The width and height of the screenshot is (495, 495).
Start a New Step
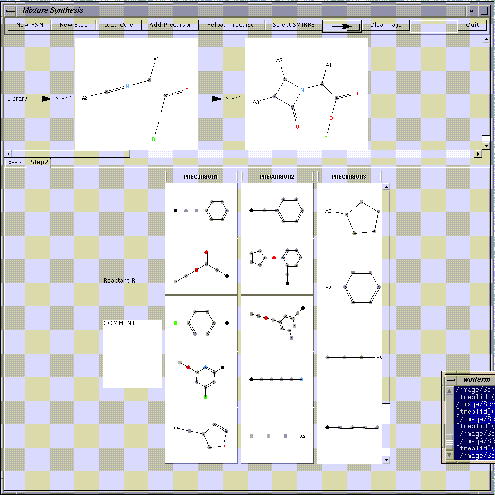tap(74, 25)
